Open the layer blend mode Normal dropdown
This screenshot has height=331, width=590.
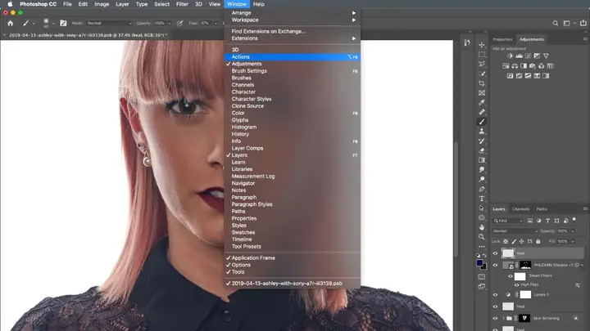point(515,230)
